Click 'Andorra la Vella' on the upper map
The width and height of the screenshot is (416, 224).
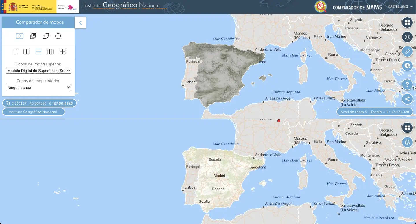click(268, 50)
